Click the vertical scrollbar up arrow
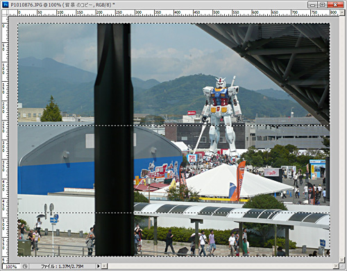 (342, 13)
